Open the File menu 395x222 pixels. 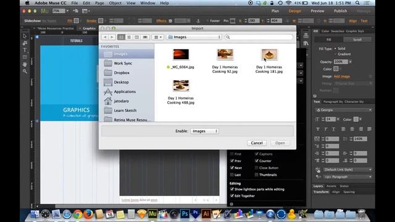(x=75, y=3)
